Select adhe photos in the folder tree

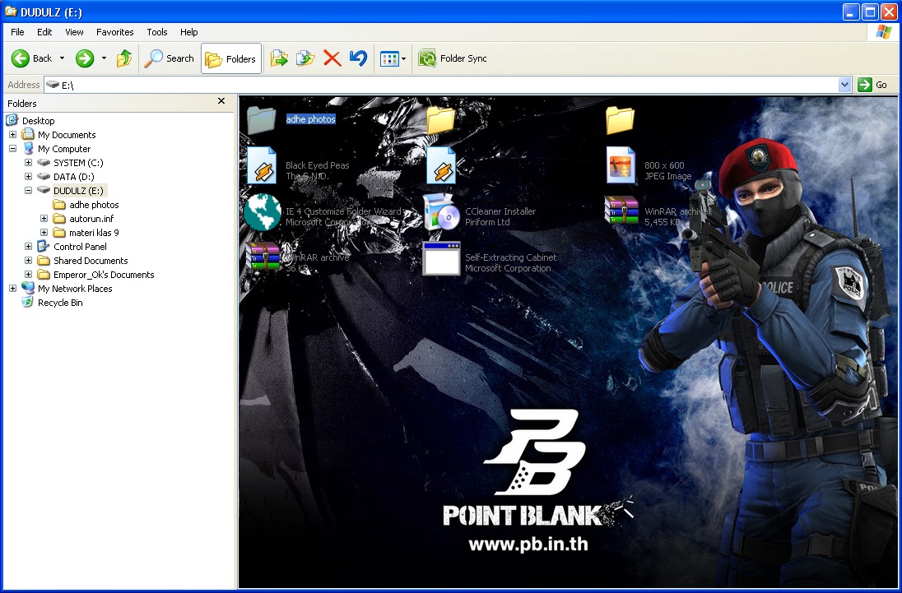tap(94, 205)
